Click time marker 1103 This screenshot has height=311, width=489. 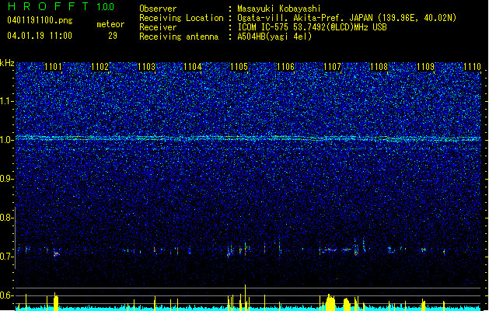pos(146,67)
